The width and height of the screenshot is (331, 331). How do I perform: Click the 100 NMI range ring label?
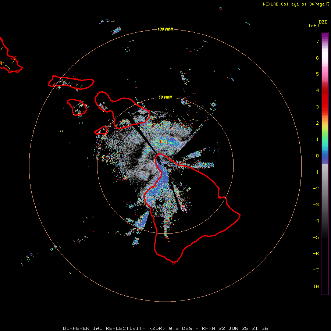pos(165,29)
